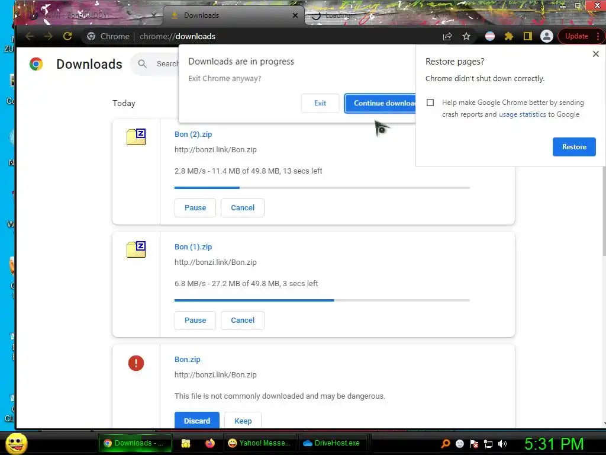Open the volume speaker tray icon

pos(502,443)
